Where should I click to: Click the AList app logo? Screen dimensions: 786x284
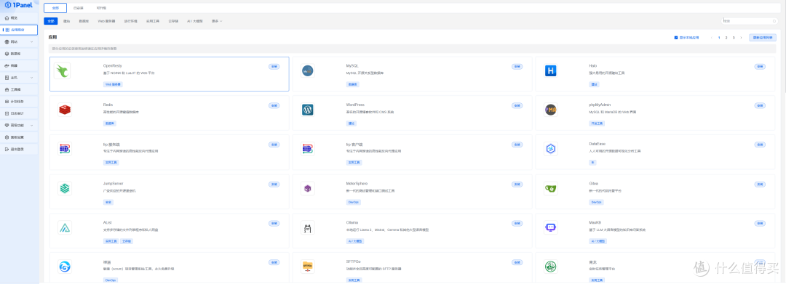click(x=64, y=228)
